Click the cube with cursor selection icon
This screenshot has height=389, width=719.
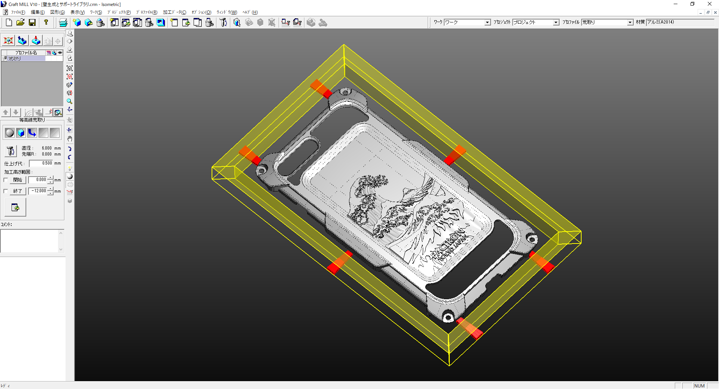[x=237, y=22]
